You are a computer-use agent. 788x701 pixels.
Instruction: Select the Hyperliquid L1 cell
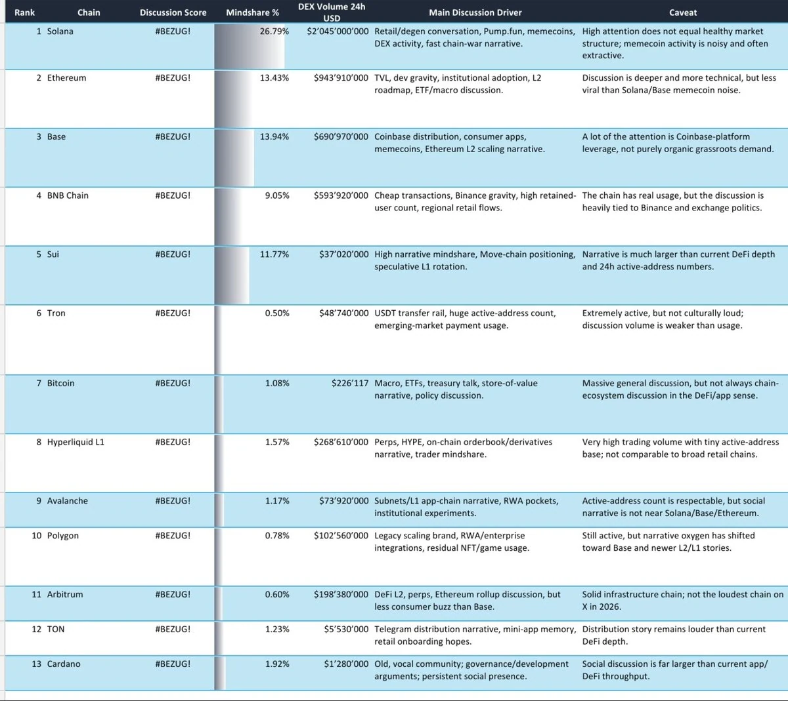click(x=76, y=442)
